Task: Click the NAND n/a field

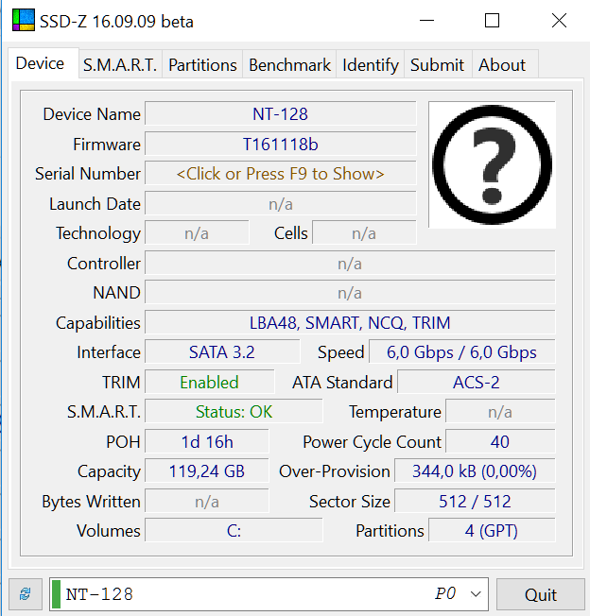Action: point(350,293)
